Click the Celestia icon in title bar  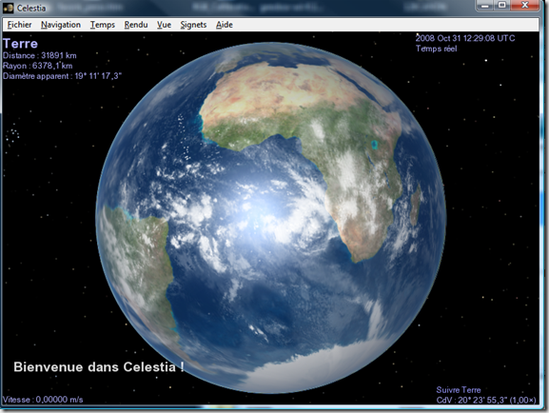pos(8,8)
